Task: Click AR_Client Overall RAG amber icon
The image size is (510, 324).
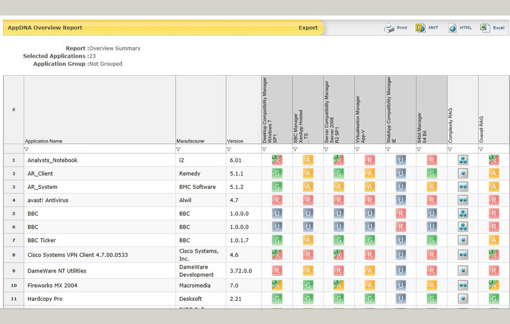Action: [x=494, y=173]
